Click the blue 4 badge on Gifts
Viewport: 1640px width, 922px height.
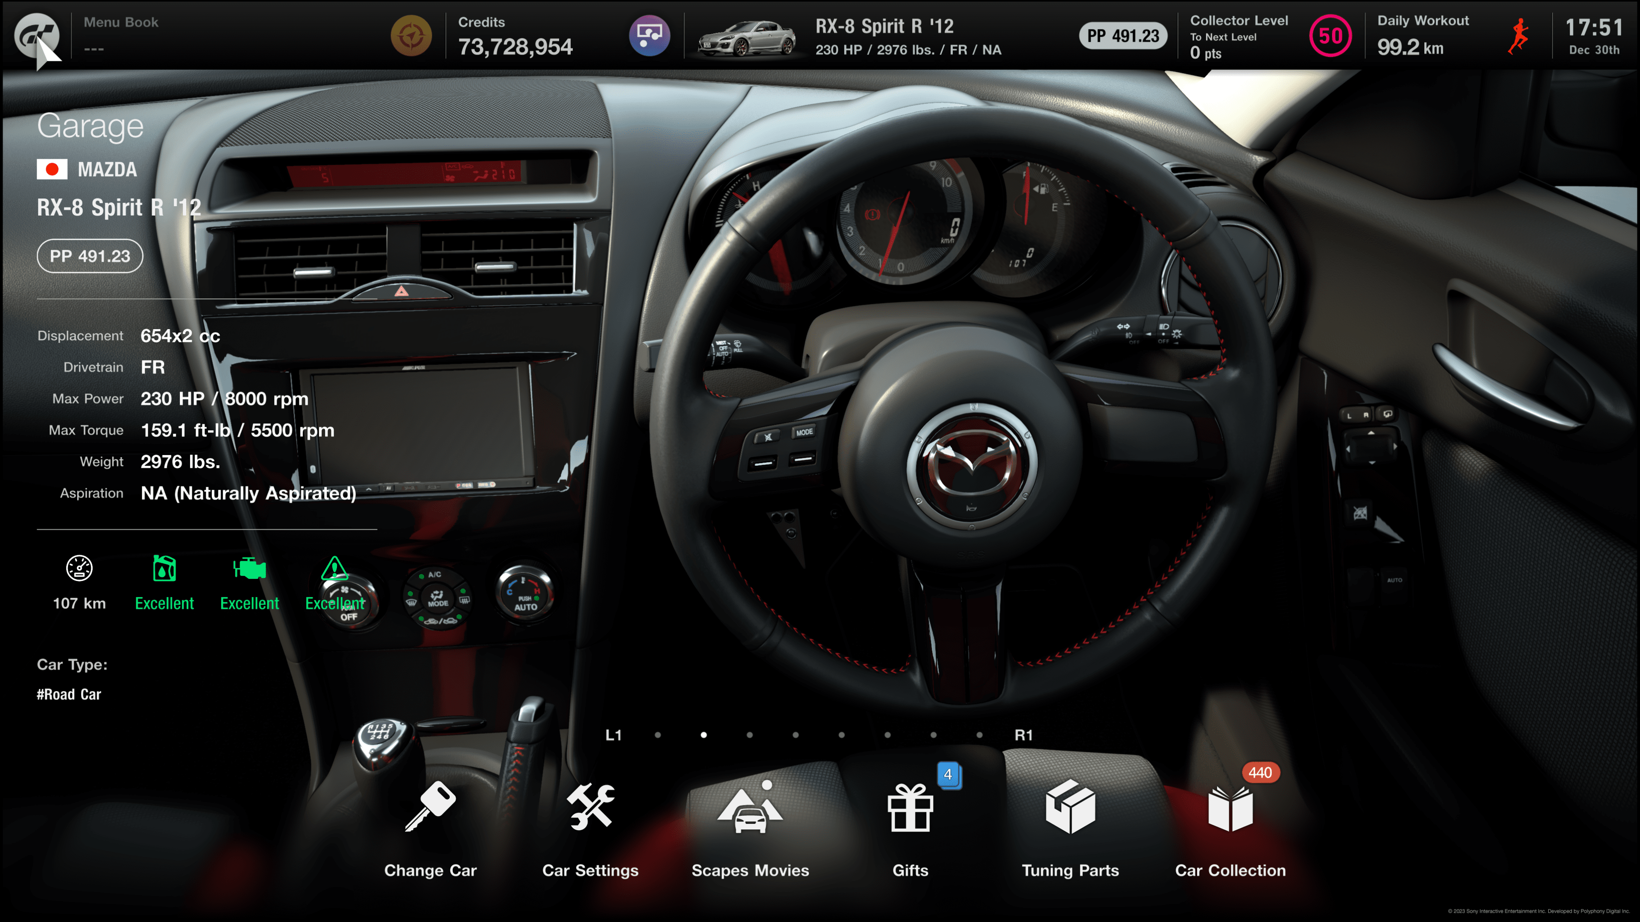949,774
